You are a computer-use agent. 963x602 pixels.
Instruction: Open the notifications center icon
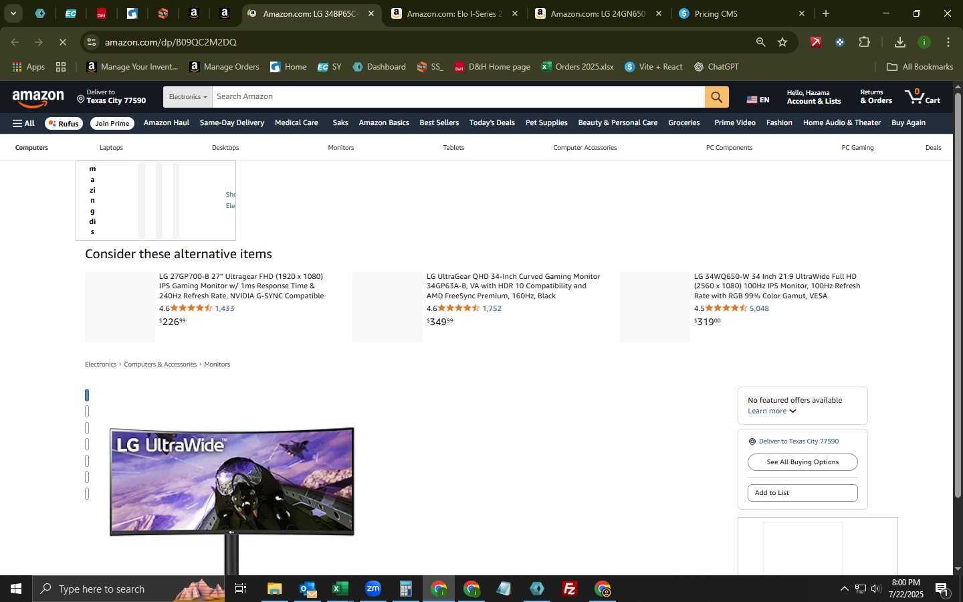[x=942, y=589]
